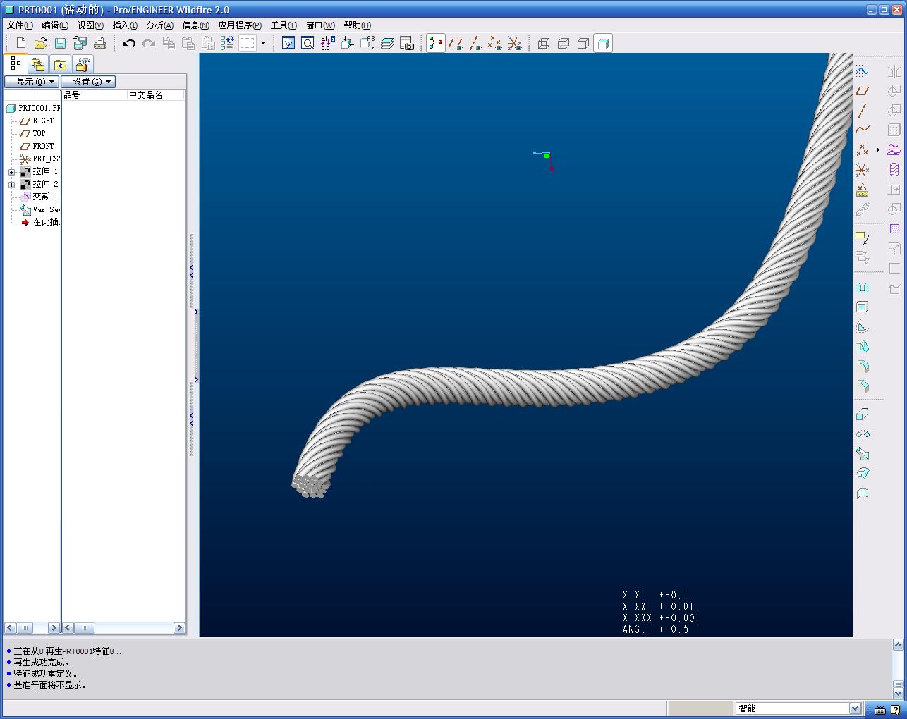Viewport: 907px width, 719px height.
Task: Open the 设置(G) dropdown in model tree
Action: (88, 82)
